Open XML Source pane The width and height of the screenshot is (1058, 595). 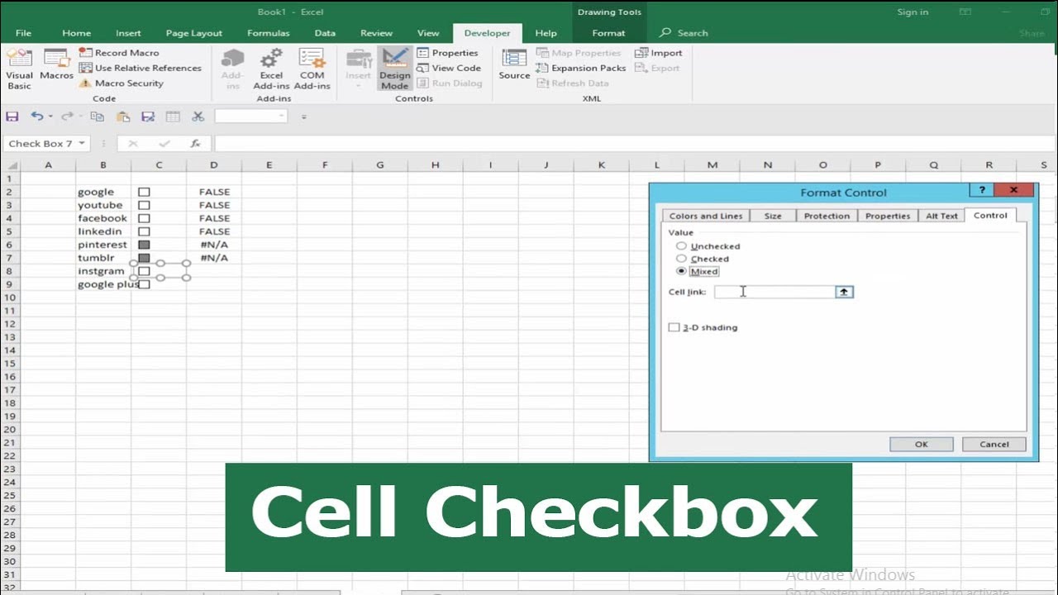pyautogui.click(x=514, y=65)
